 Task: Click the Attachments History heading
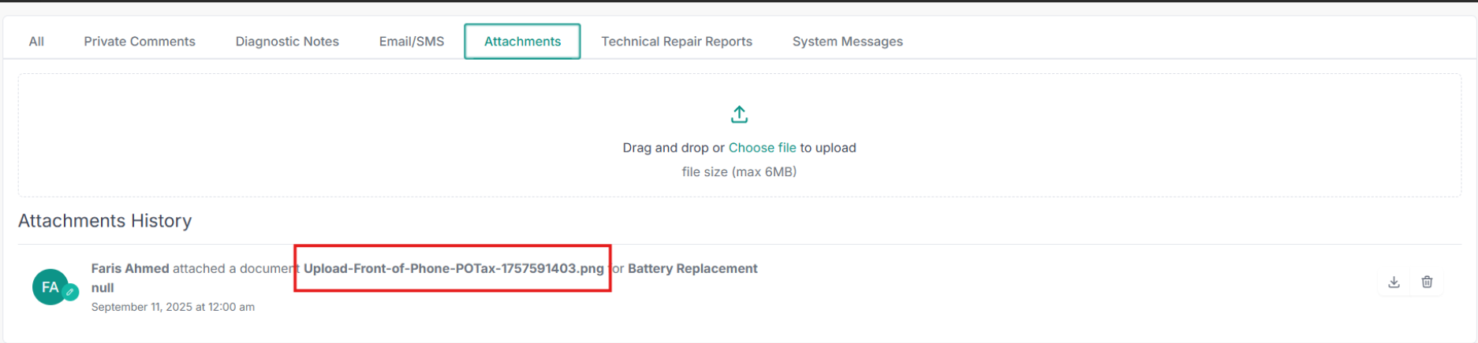tap(105, 221)
